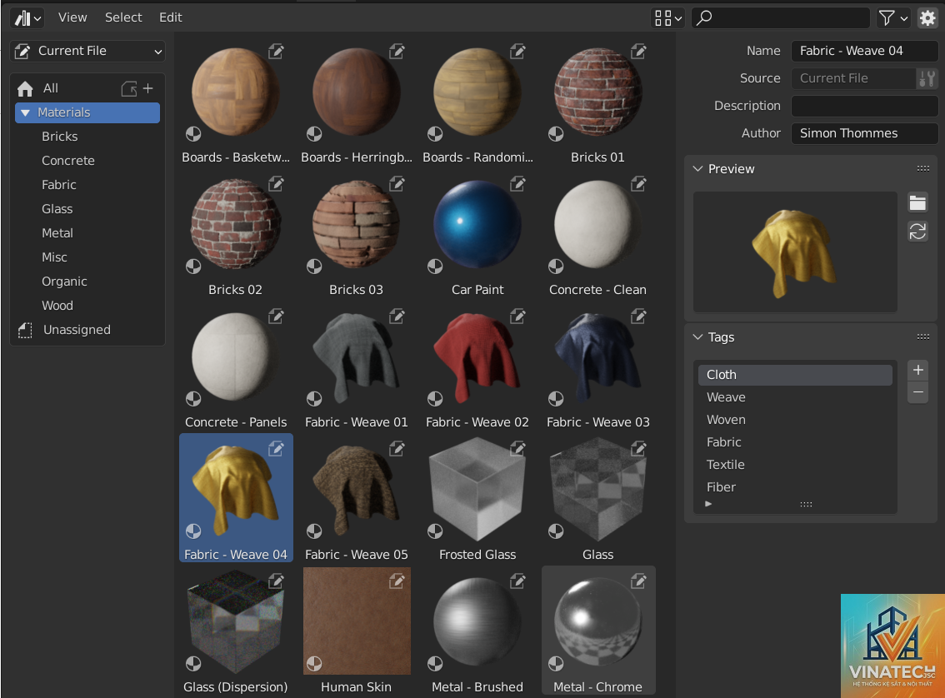The height and width of the screenshot is (698, 945).
Task: Click the Preview panel drag handle dots
Action: click(x=923, y=169)
